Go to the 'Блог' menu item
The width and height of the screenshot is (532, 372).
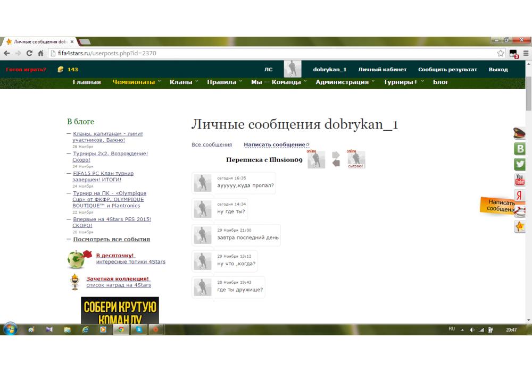(440, 82)
